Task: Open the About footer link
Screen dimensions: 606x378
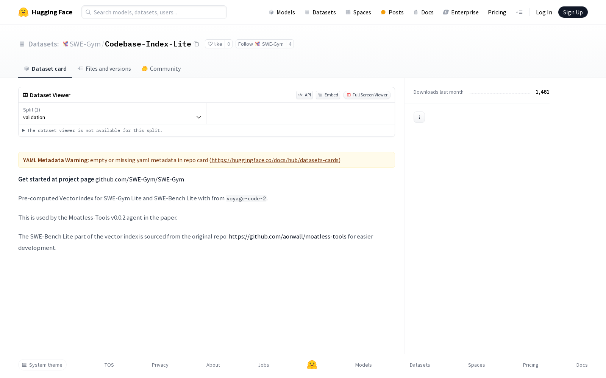Action: 213,365
